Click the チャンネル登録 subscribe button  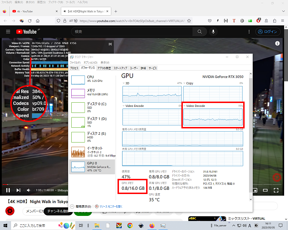58,211
